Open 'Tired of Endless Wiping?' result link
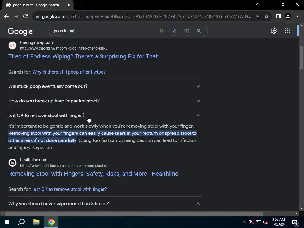 (83, 56)
